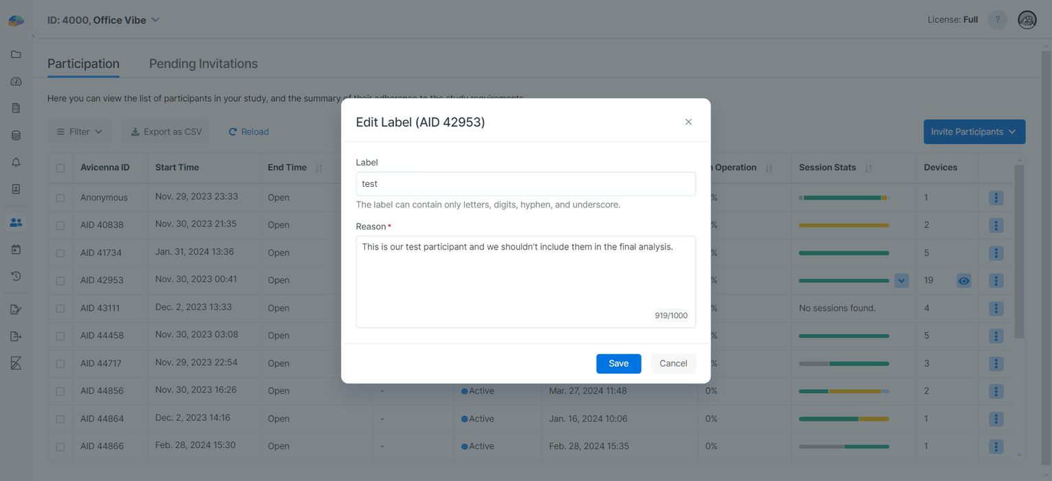Screen dimensions: 1052x481
Task: Save the edited label
Action: 617,363
